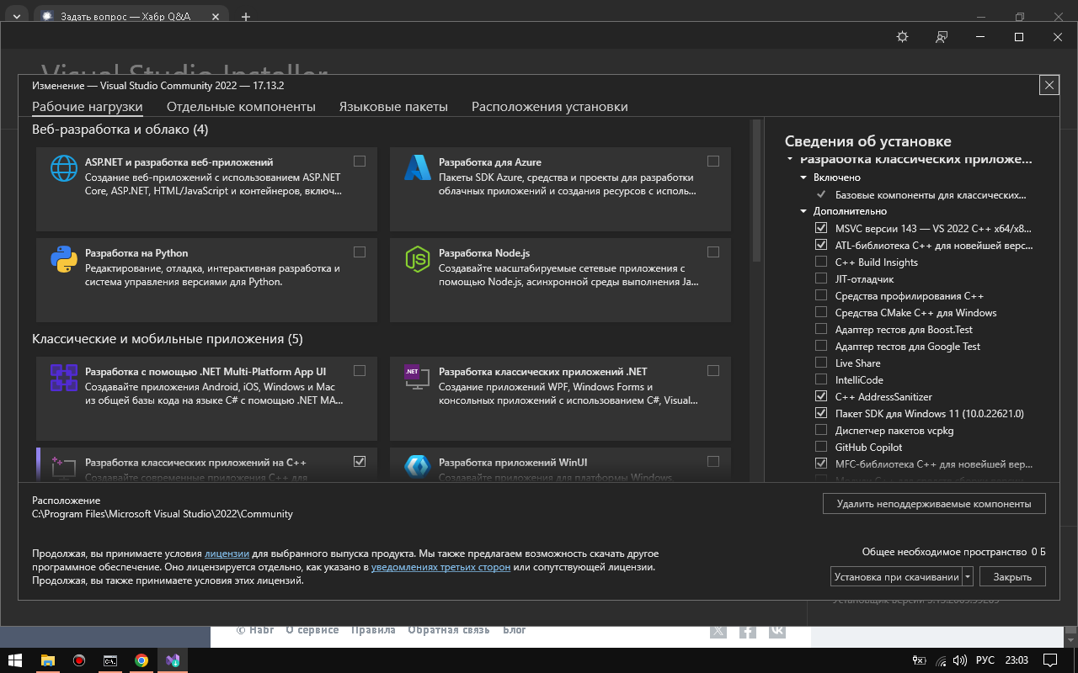Switch to Расположения установки tab
The height and width of the screenshot is (673, 1078).
tap(550, 107)
